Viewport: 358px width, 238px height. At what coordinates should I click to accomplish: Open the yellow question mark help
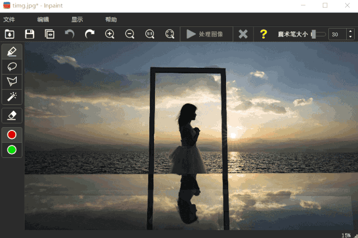pyautogui.click(x=263, y=34)
